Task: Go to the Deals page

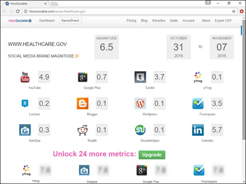Action: 174,20
